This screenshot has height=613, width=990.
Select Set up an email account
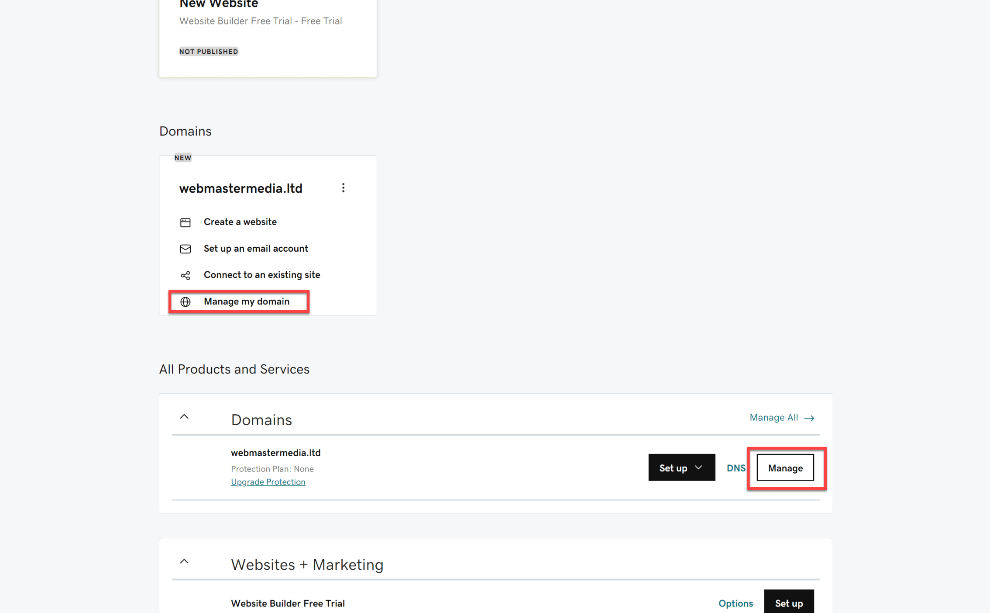tap(256, 249)
